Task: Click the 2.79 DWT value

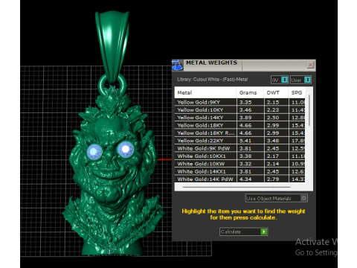Action: tap(273, 179)
